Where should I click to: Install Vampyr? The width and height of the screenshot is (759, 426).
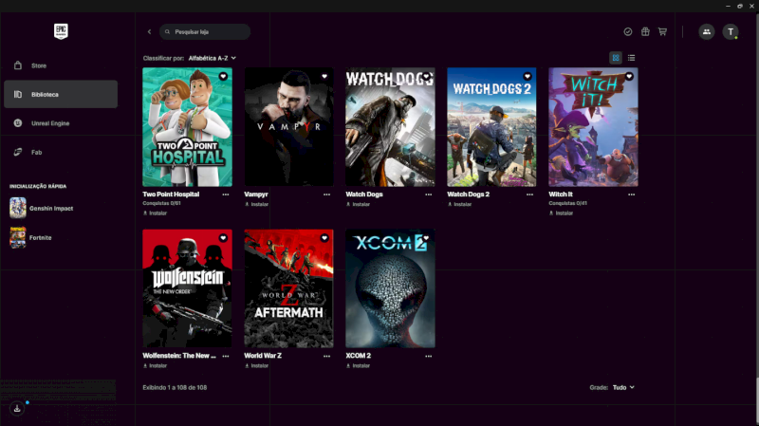(x=256, y=204)
